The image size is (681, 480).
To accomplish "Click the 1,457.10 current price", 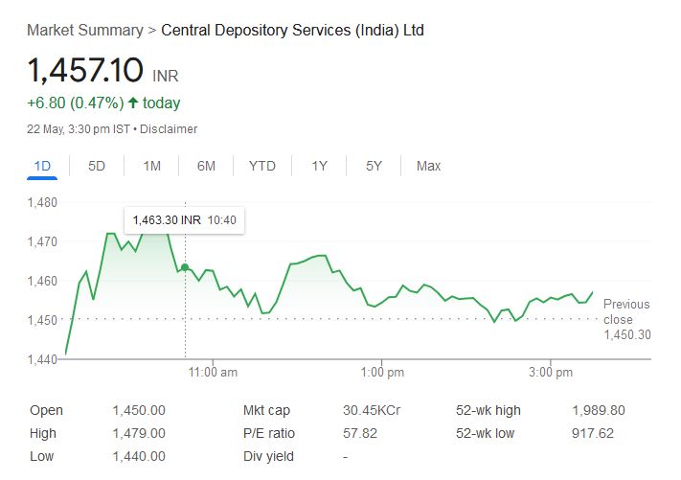I will [x=85, y=70].
